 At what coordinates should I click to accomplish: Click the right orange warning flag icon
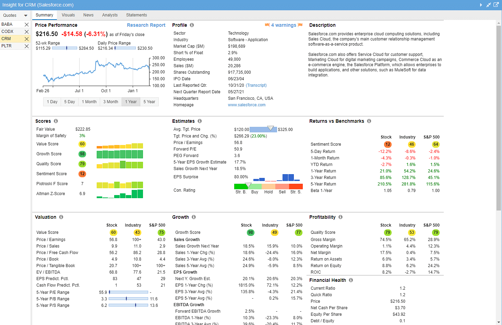point(300,25)
